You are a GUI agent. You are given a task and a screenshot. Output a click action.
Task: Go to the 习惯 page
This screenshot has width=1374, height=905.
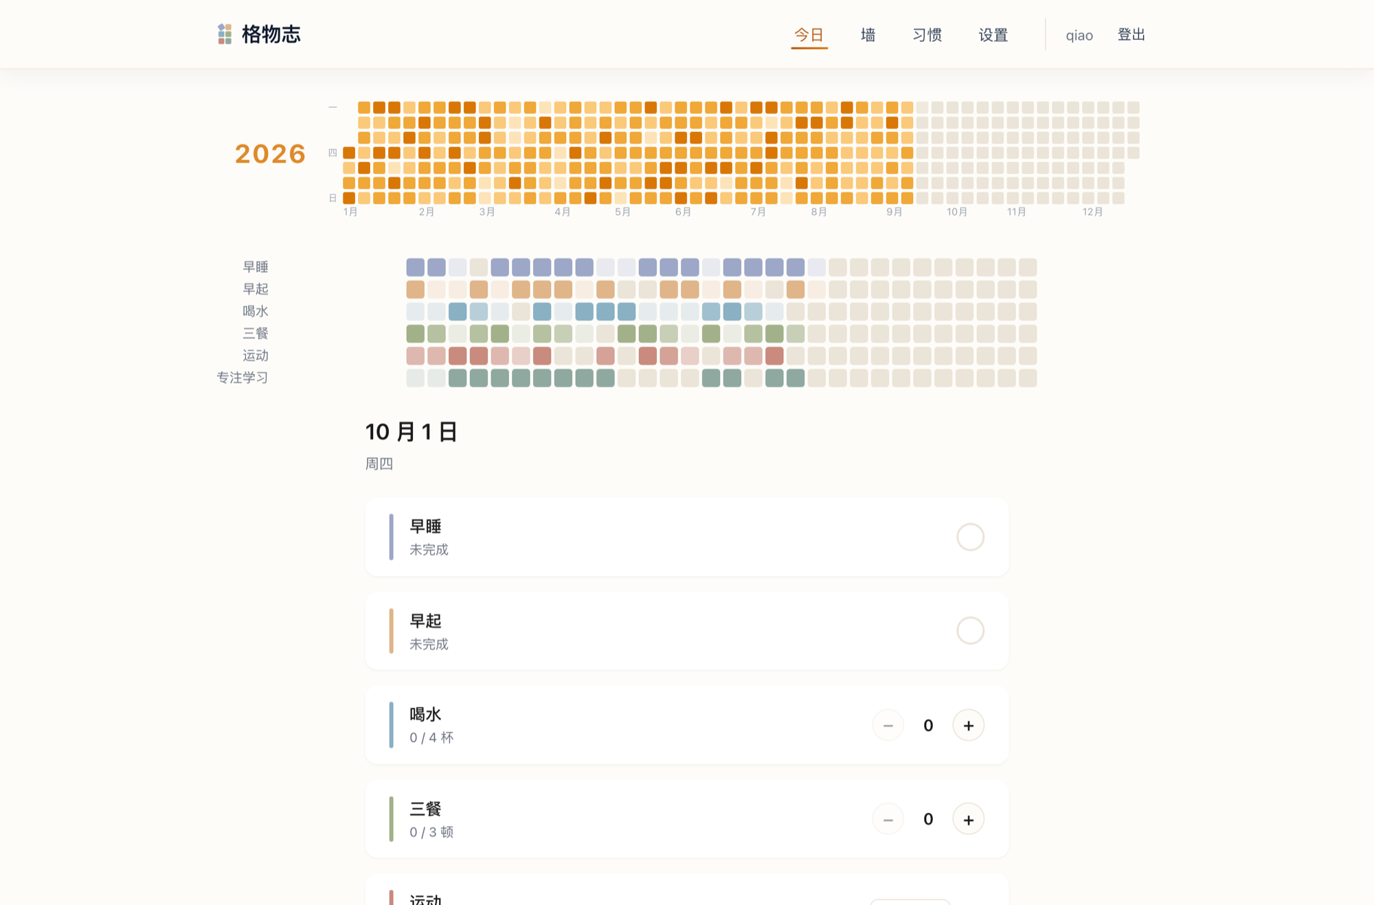(x=927, y=35)
